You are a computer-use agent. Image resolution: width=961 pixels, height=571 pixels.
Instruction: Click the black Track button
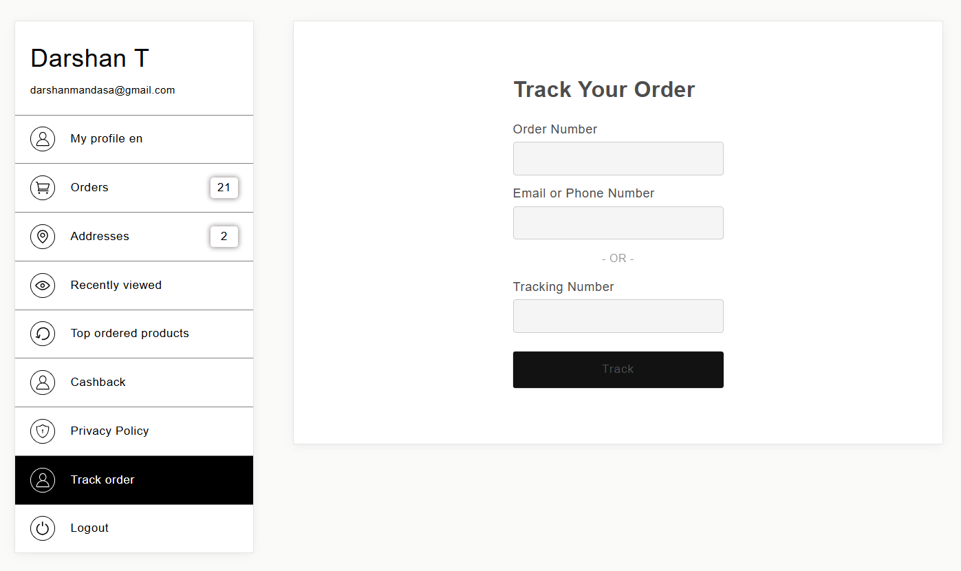(618, 370)
